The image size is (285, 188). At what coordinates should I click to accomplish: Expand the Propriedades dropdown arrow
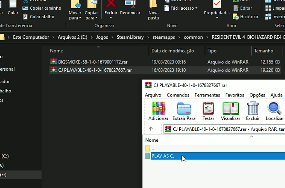217,18
